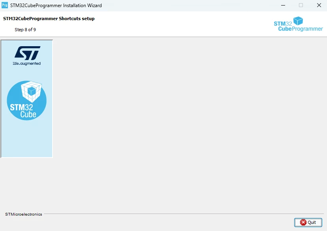
Task: Click the 'STMicroelectronics' footer label
Action: (x=24, y=214)
